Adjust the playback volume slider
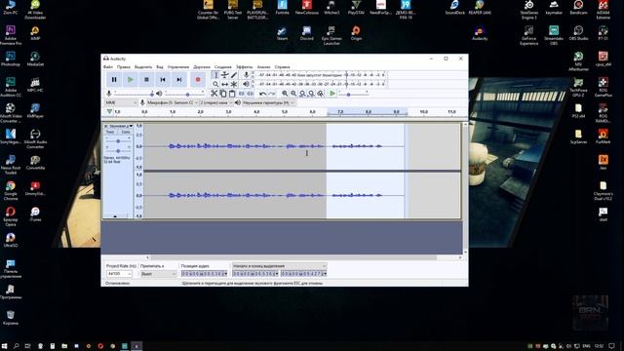Screen dimensions: 624x351 [185, 94]
